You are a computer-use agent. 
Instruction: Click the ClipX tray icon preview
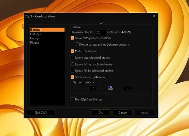(x=110, y=88)
